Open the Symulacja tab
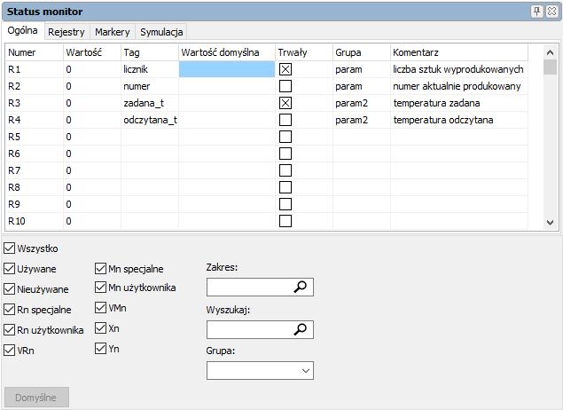Image resolution: width=563 pixels, height=410 pixels. coord(161,32)
